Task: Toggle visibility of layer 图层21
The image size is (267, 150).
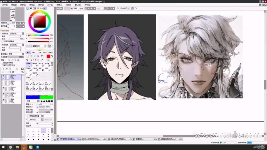Action: click(3, 88)
